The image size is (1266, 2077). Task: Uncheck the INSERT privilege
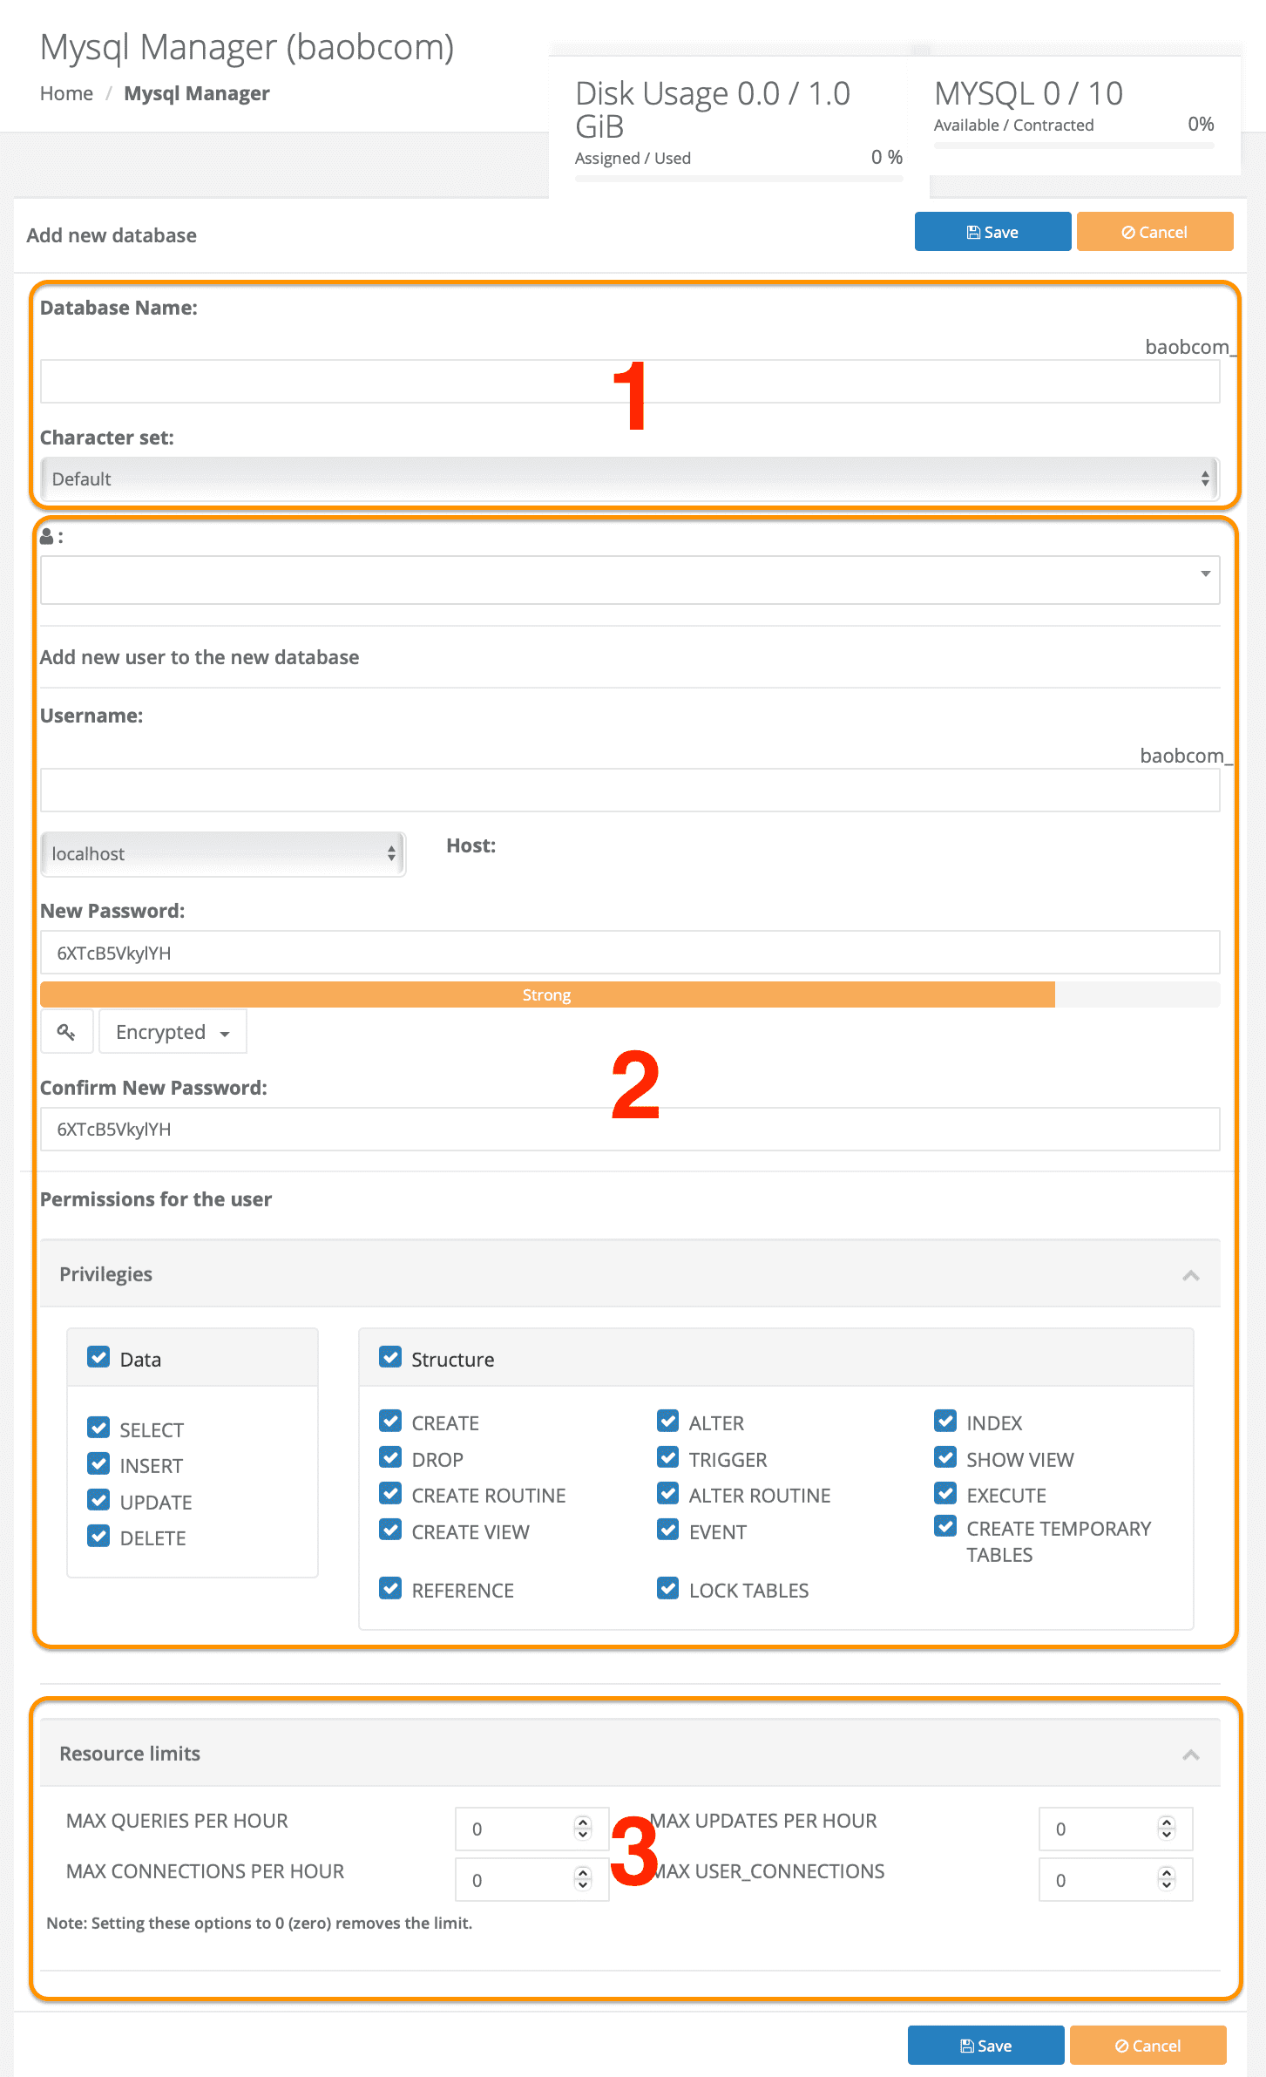(98, 1464)
